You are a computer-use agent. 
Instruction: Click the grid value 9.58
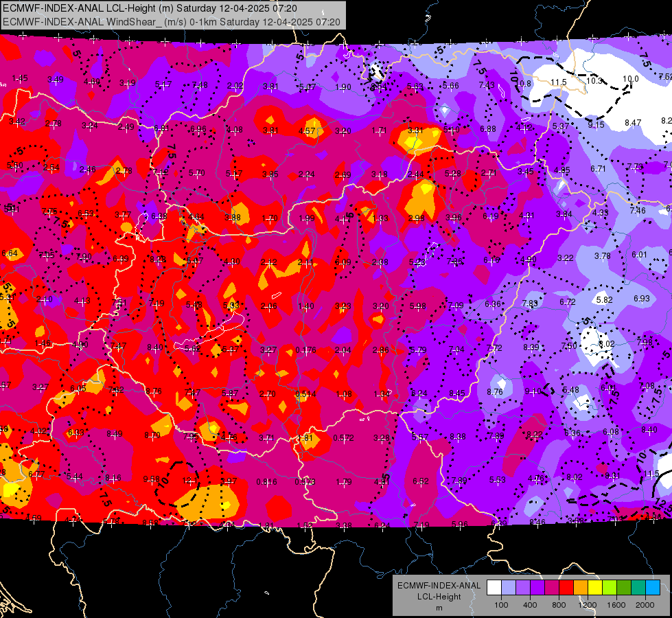pos(151,479)
